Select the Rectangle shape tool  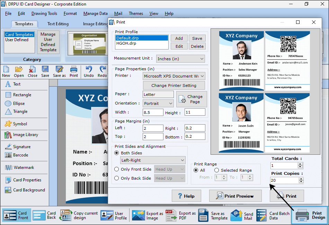[x=18, y=95]
